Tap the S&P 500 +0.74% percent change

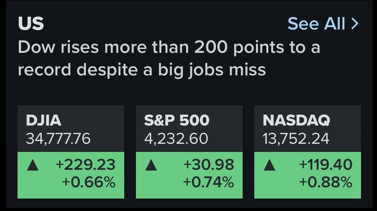click(x=208, y=182)
